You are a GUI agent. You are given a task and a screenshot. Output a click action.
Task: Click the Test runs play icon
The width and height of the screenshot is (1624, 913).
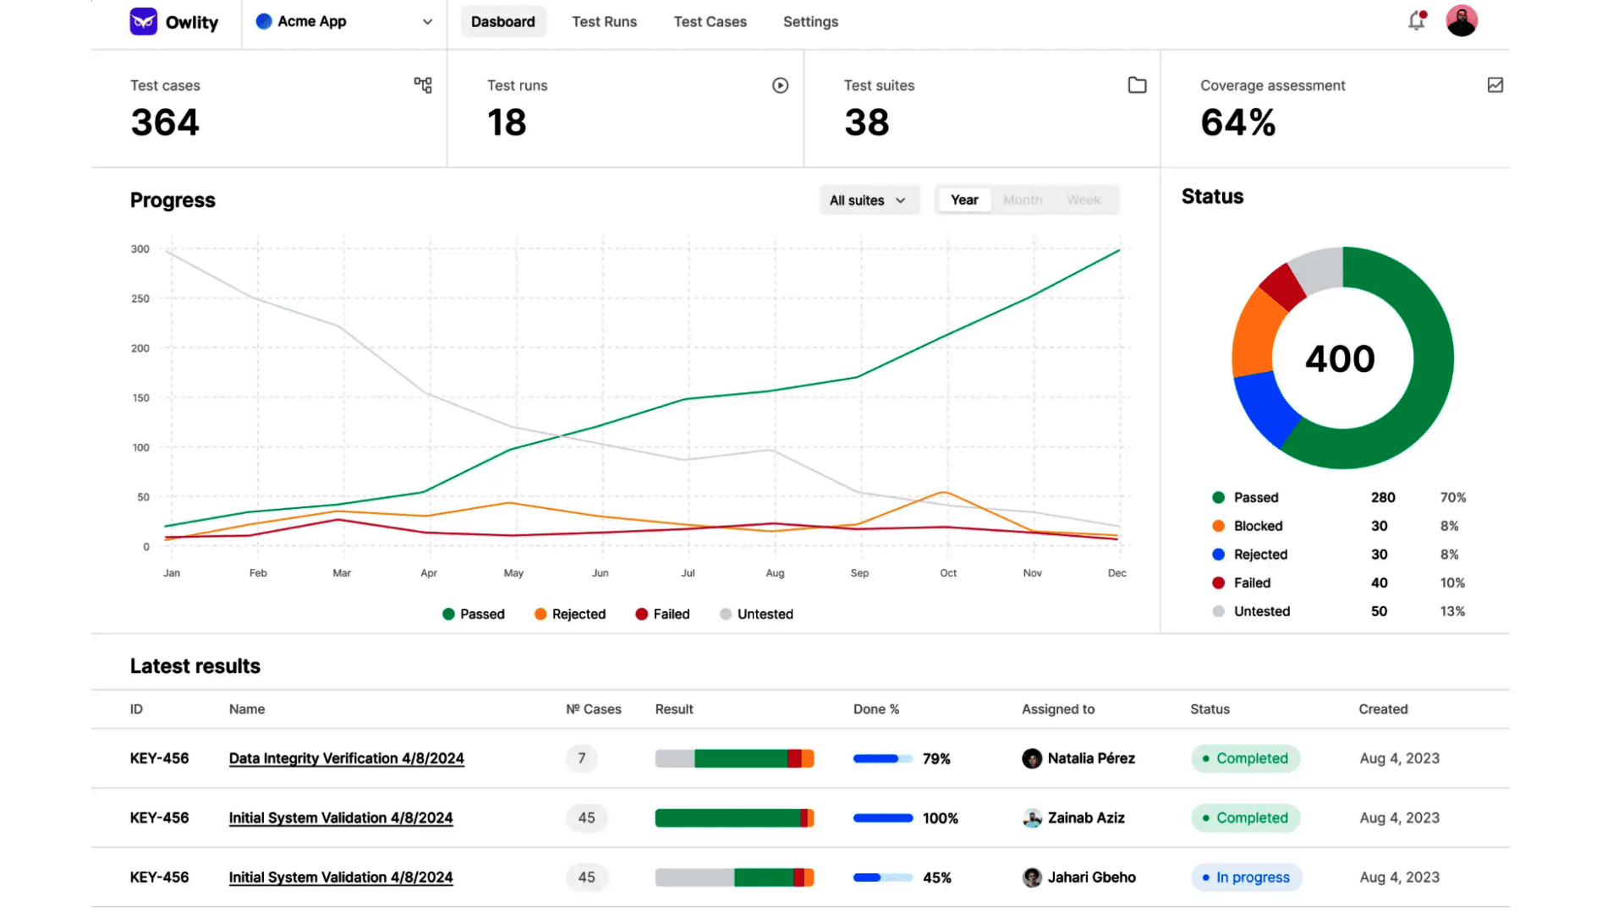[x=780, y=85]
